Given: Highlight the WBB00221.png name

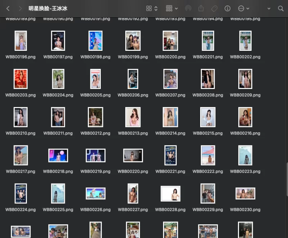Looking at the screenshot, I should click(x=170, y=171).
